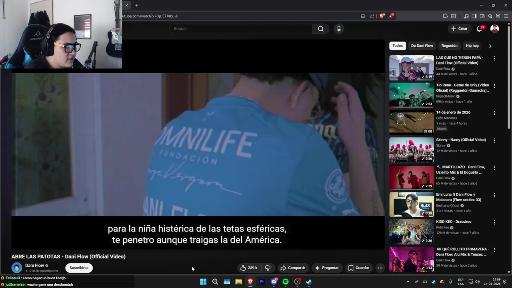Open Windows taskbar search

[x=215, y=282]
